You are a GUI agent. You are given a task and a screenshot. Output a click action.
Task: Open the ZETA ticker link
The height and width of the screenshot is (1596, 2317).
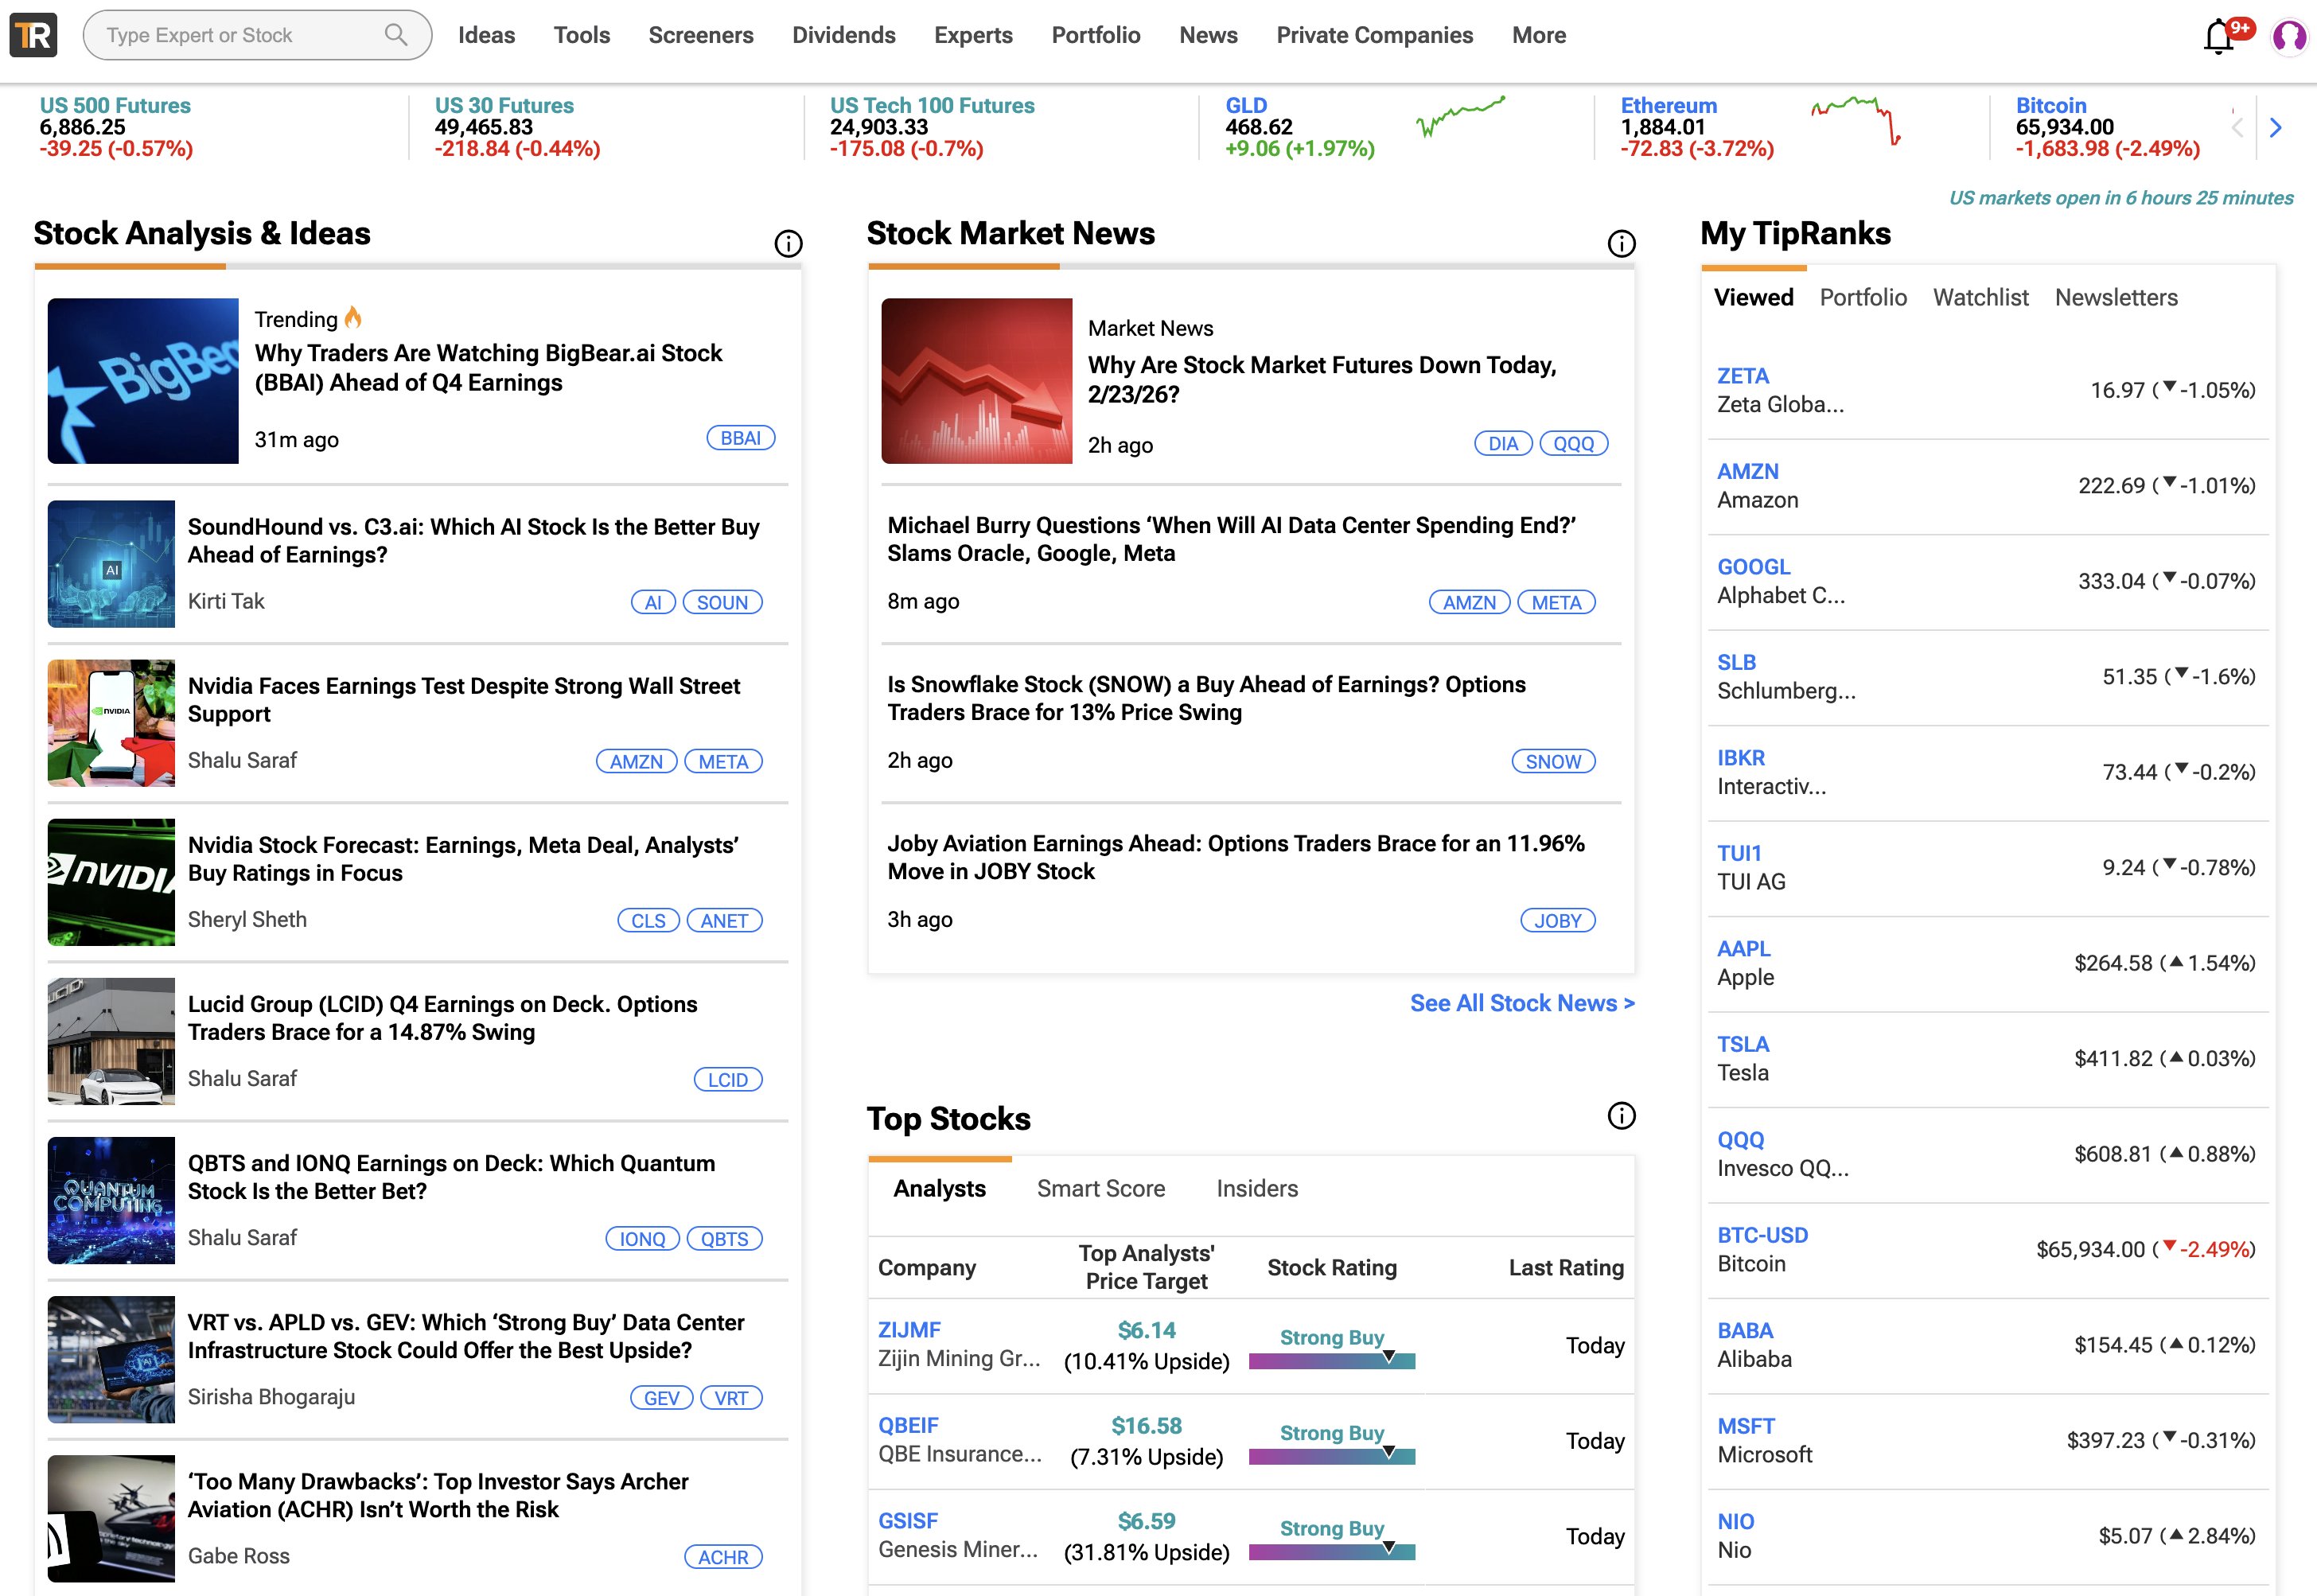point(1743,375)
